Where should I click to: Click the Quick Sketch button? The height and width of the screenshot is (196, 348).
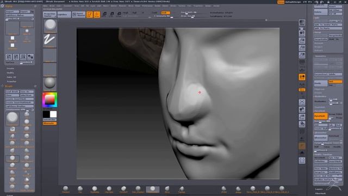78,15
